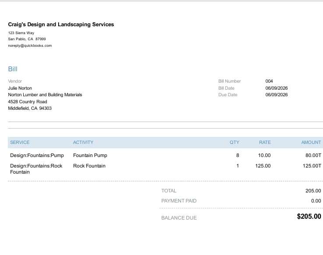Click the noreply@quickbooks.com email text
The image size is (323, 255).
pos(30,45)
